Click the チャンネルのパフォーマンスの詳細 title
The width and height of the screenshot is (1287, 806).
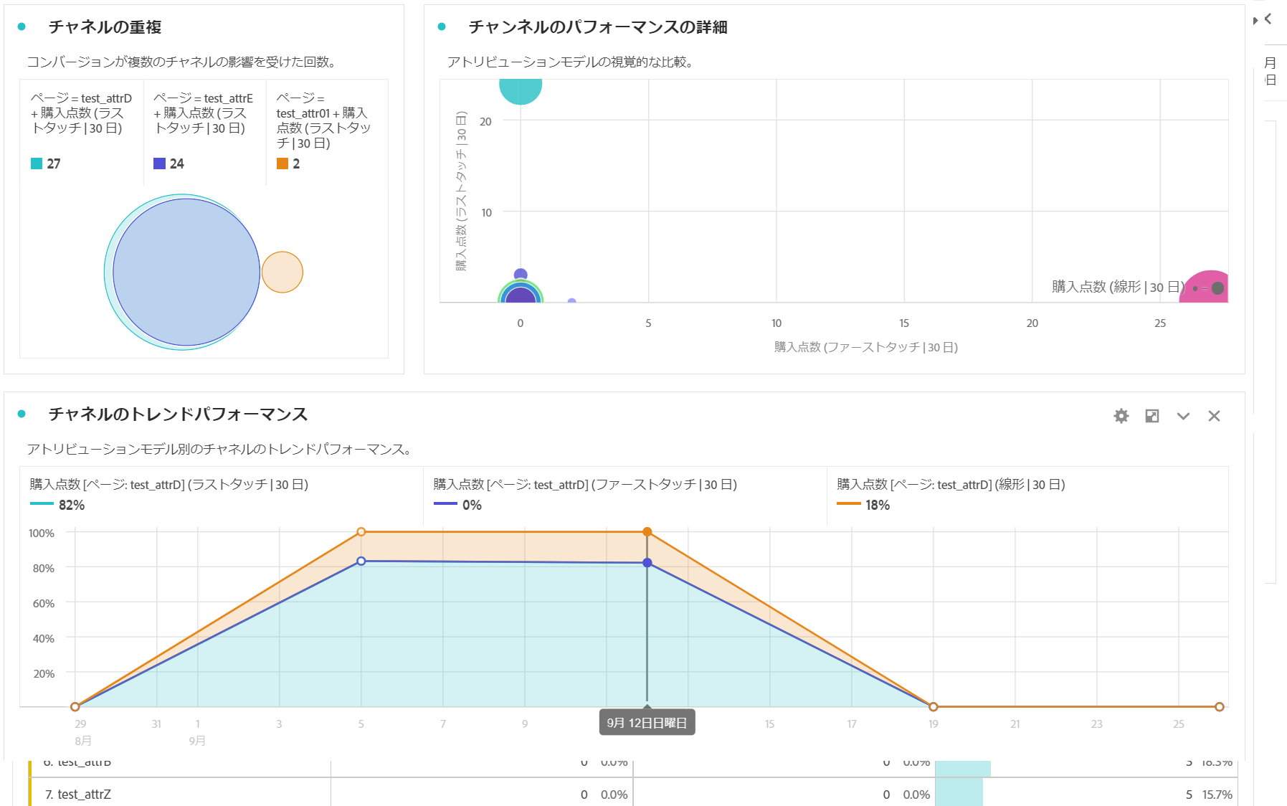[x=598, y=27]
